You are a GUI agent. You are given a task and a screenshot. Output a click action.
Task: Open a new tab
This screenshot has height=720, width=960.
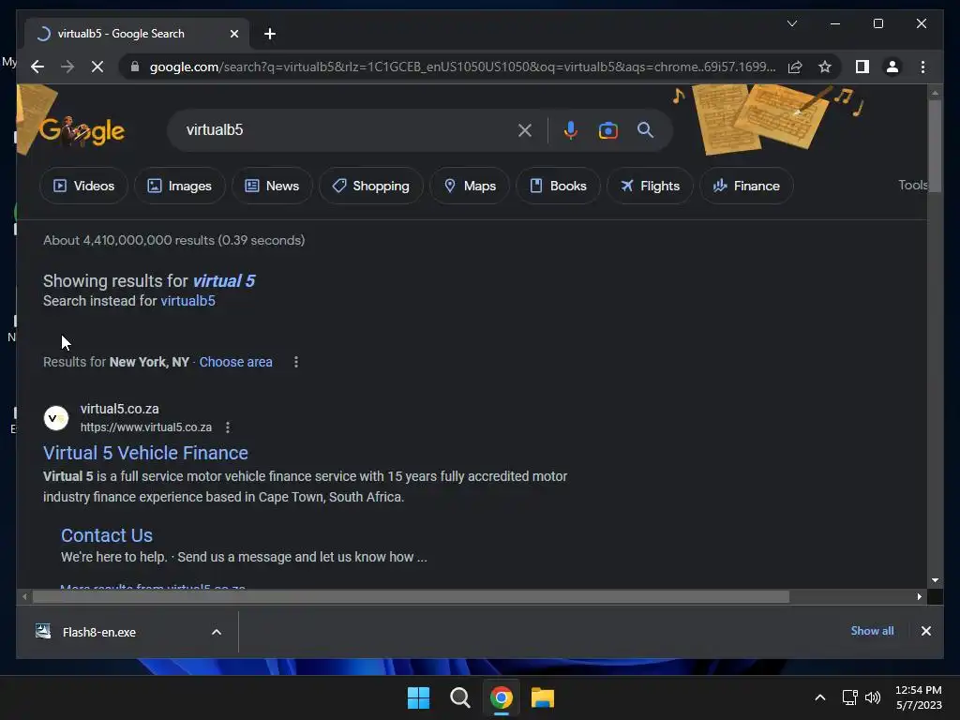point(269,34)
